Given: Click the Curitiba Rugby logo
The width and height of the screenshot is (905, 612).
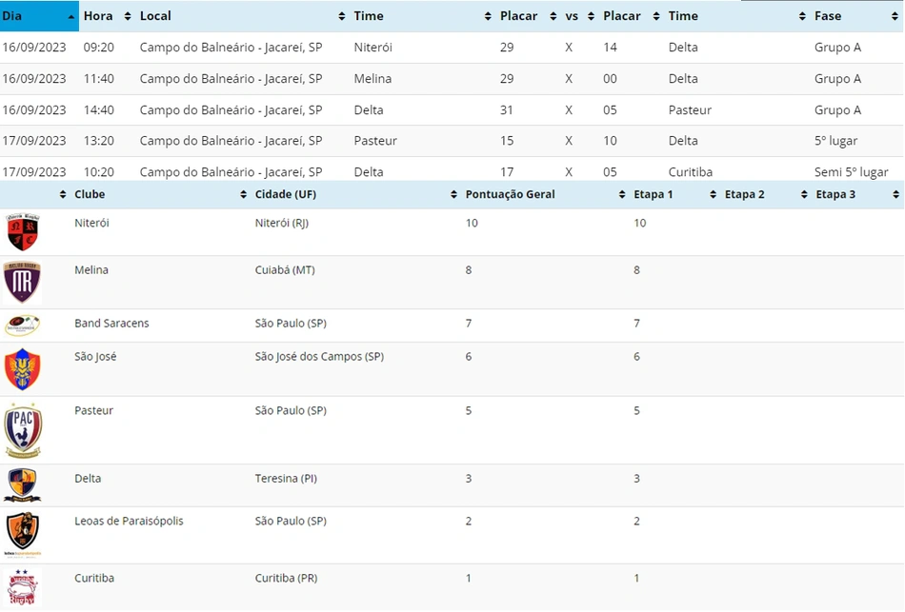Looking at the screenshot, I should coord(23,587).
